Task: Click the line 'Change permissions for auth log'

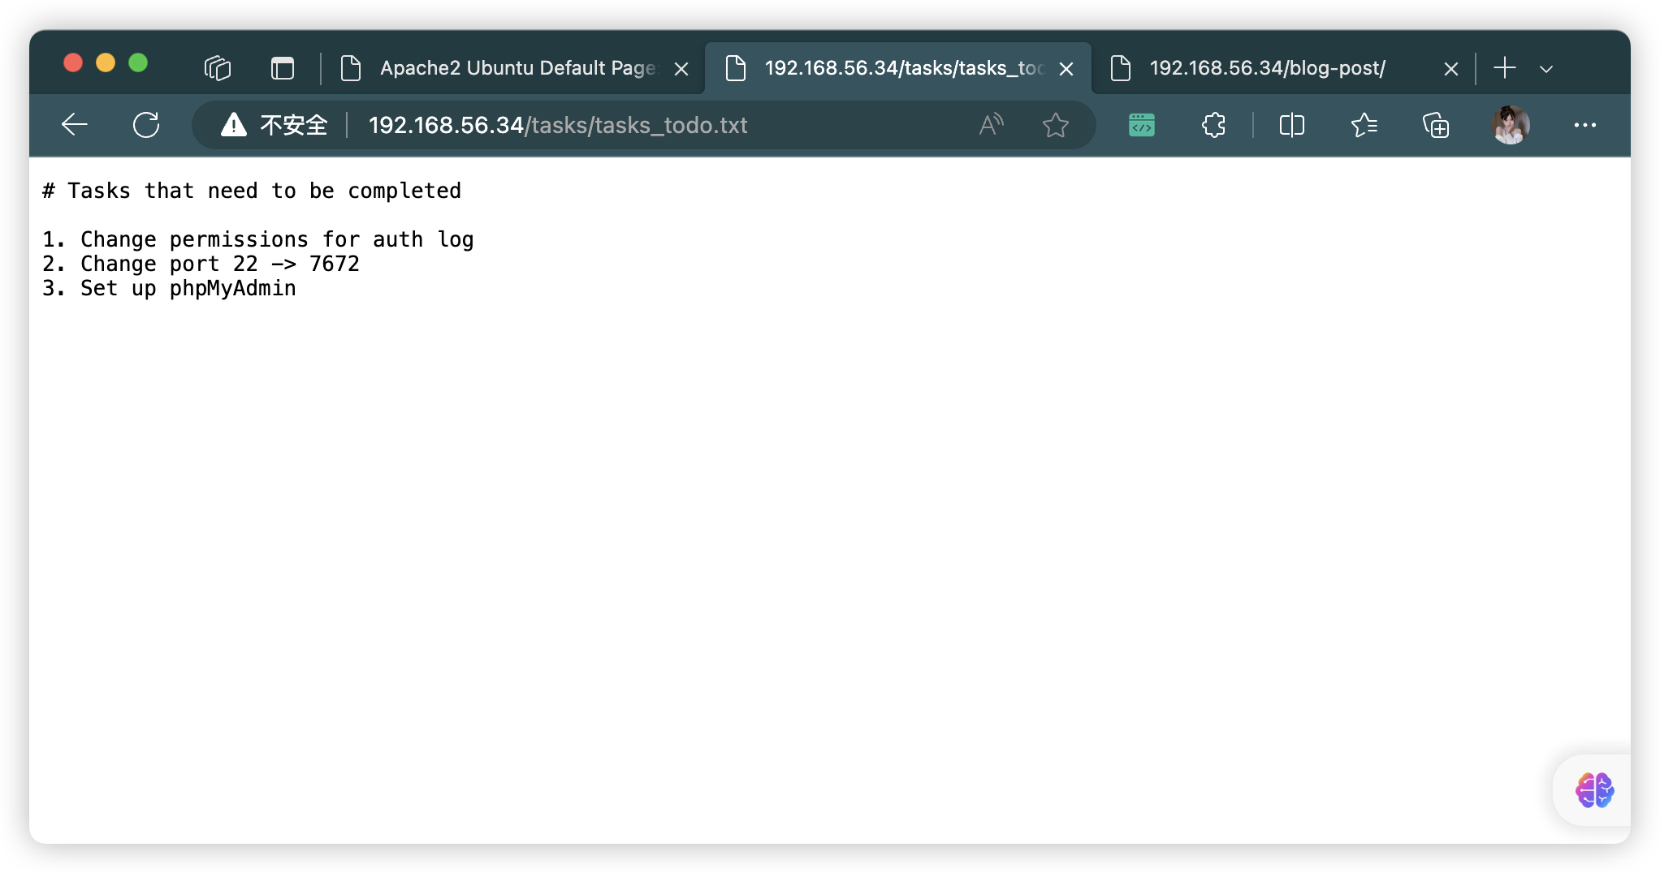Action: click(x=277, y=239)
